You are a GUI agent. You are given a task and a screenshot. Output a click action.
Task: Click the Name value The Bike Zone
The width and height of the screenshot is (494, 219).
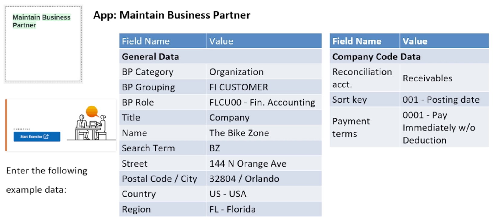239,133
